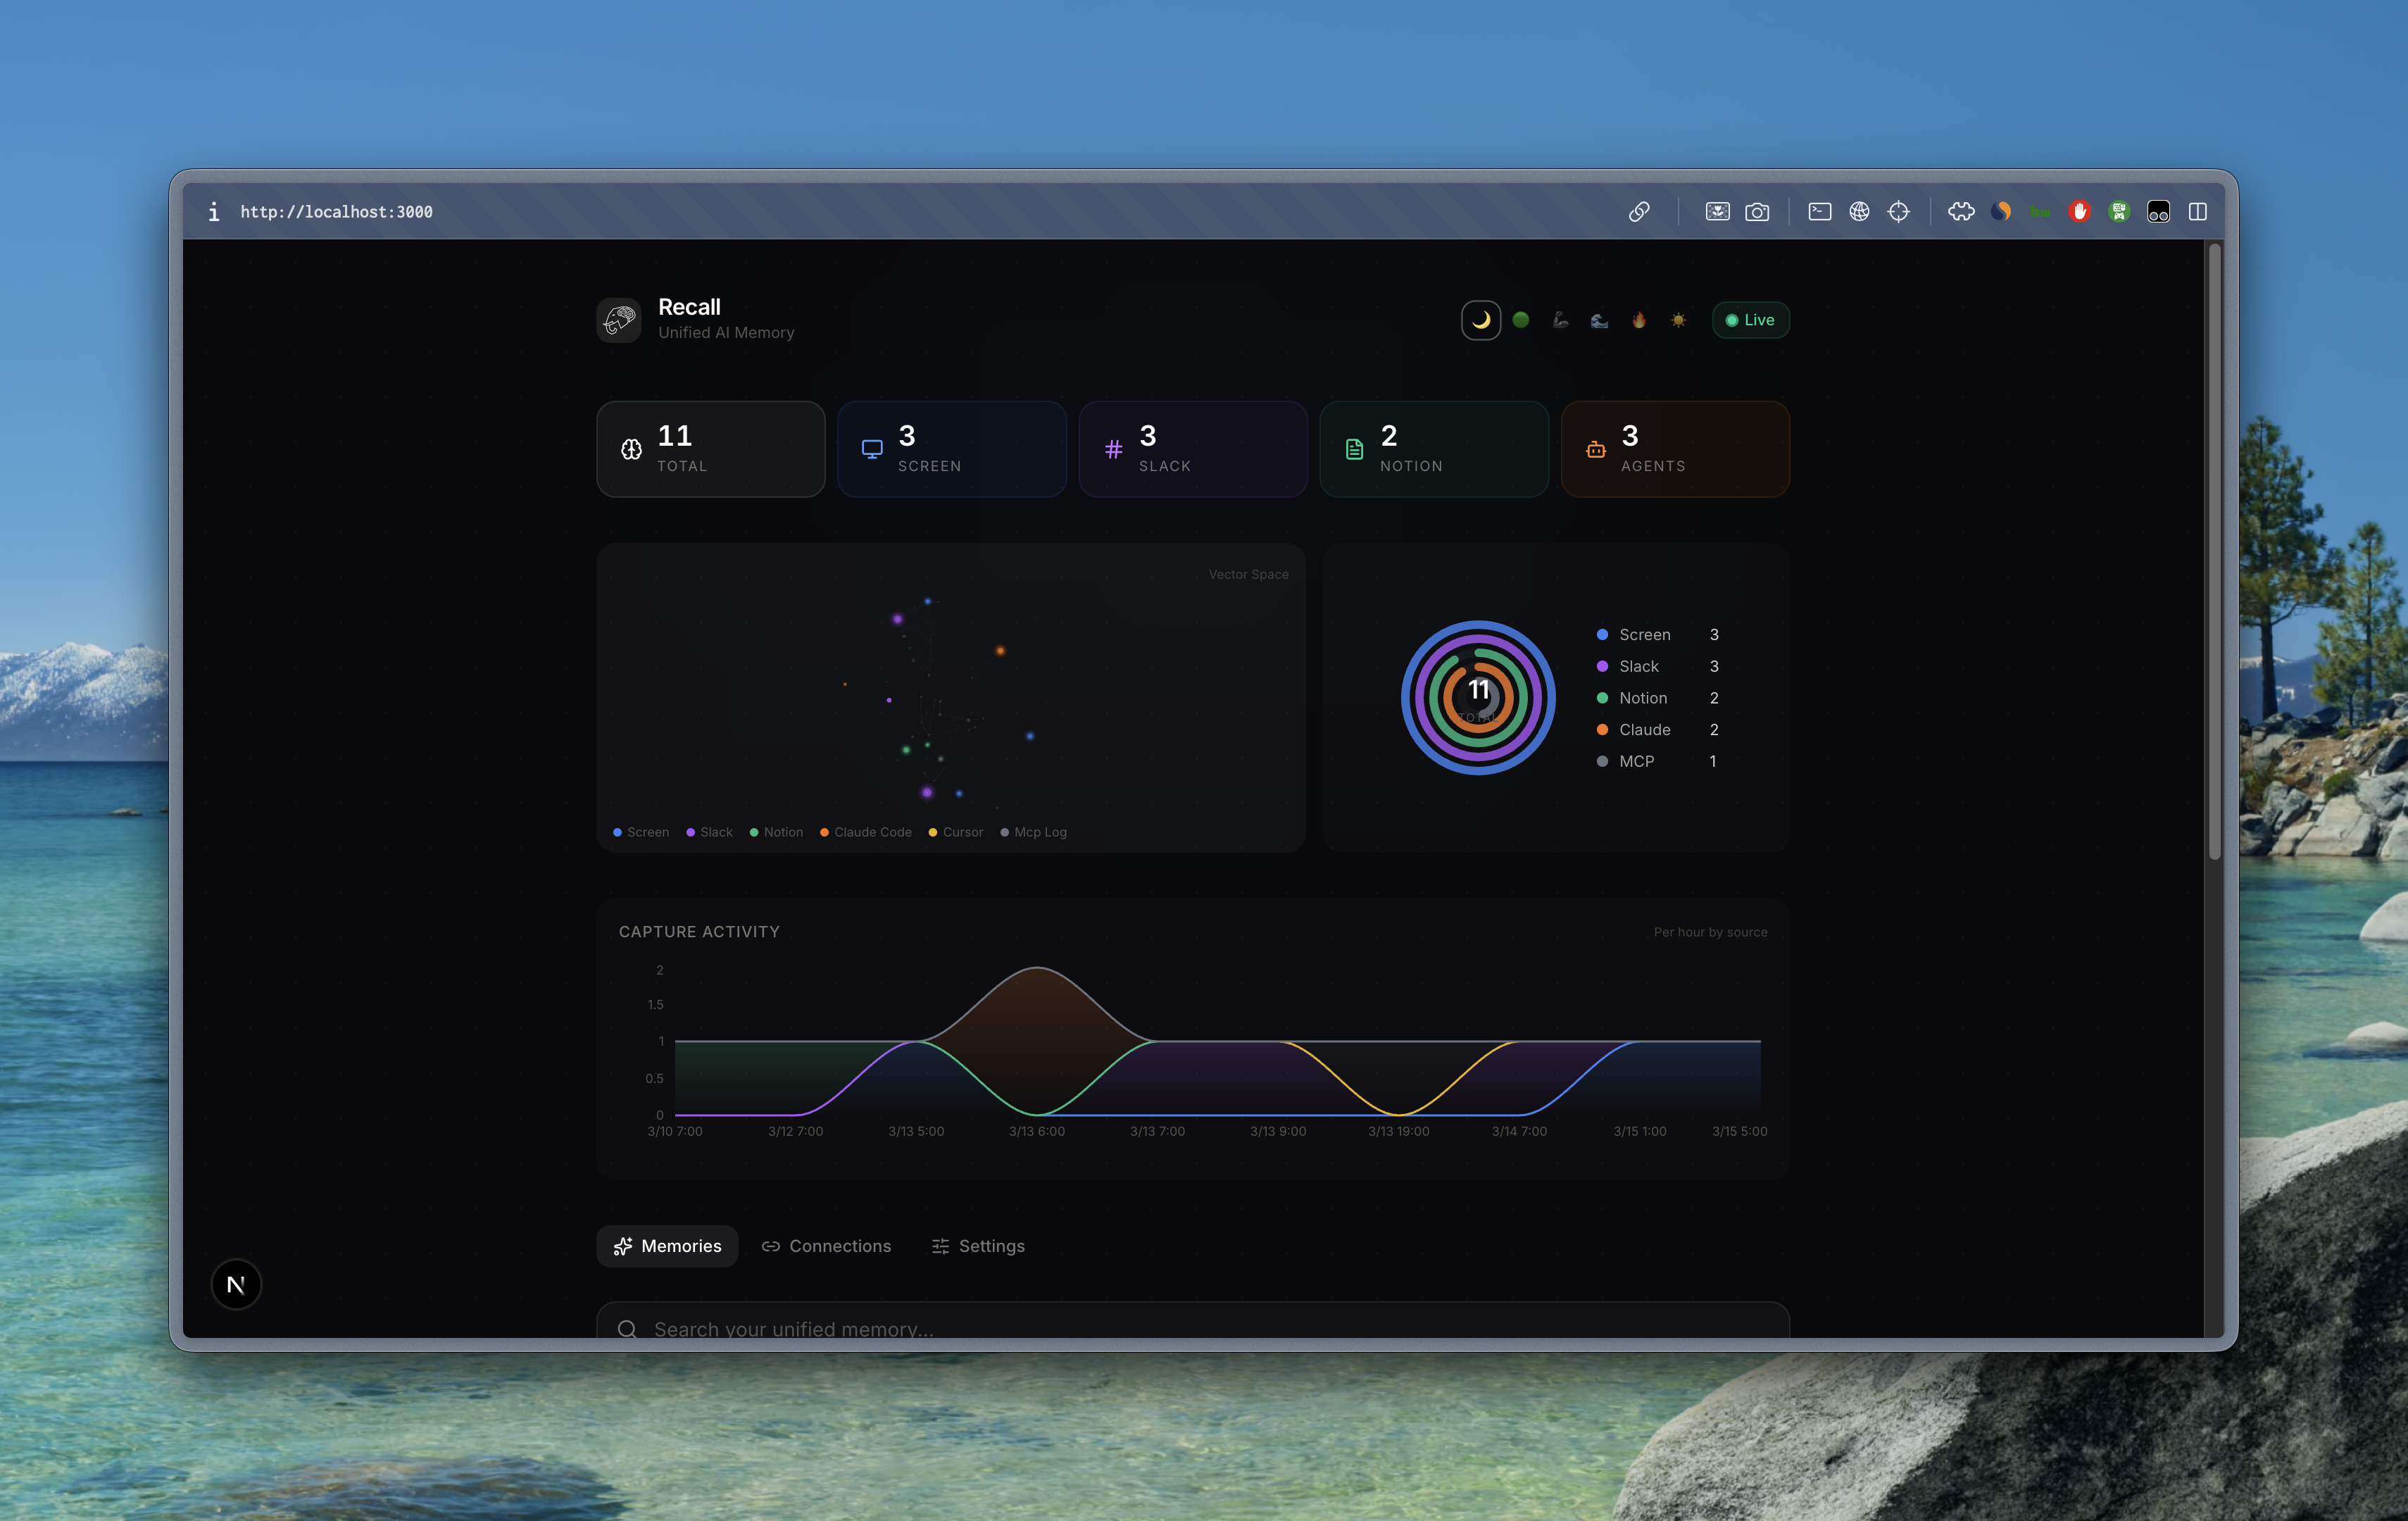Viewport: 2408px width, 1521px height.
Task: Open the Connections tab
Action: tap(826, 1246)
